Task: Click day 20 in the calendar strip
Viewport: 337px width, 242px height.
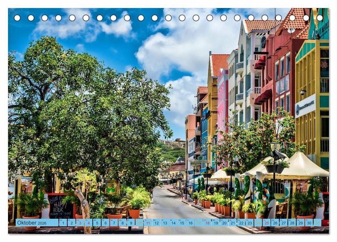Action: 224,223
